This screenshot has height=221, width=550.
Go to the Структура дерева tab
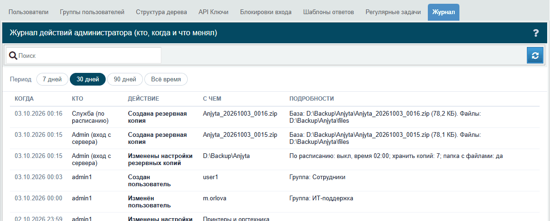pyautogui.click(x=161, y=12)
